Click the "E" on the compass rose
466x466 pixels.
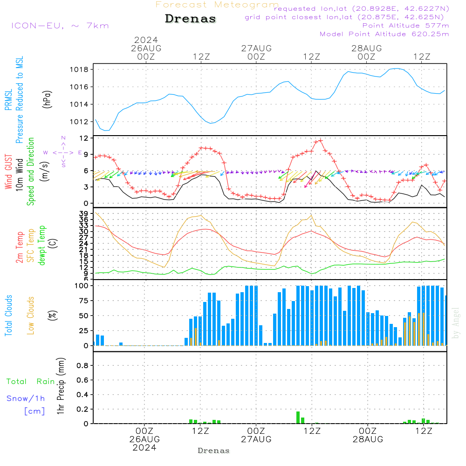[80, 152]
